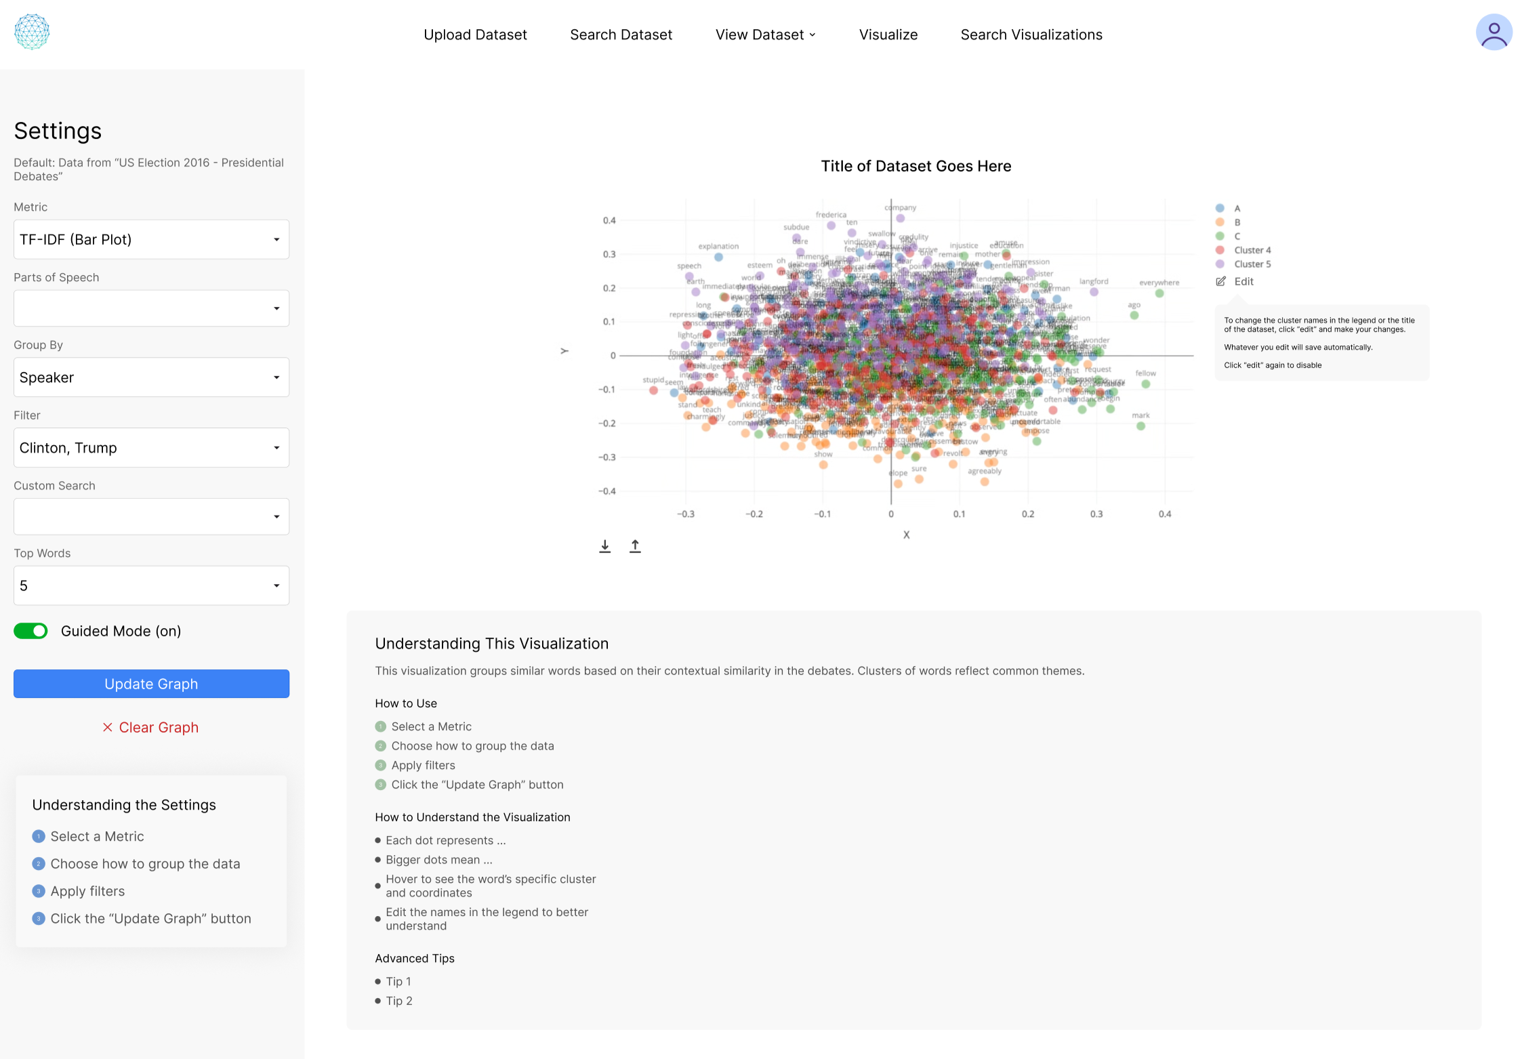Viewport: 1522px width, 1059px height.
Task: Click the Custom Search field
Action: [151, 516]
